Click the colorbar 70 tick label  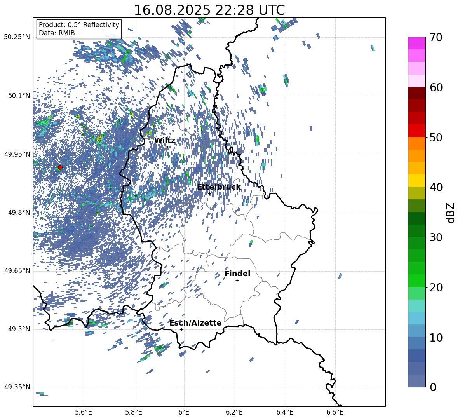click(x=436, y=37)
